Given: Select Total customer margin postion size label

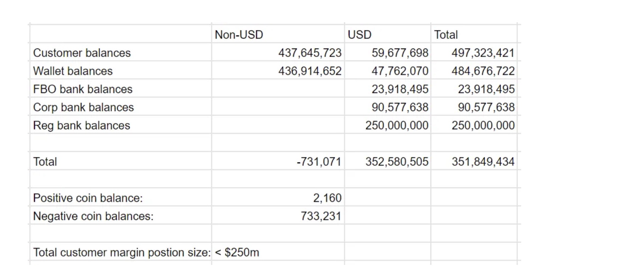Looking at the screenshot, I should tap(122, 252).
